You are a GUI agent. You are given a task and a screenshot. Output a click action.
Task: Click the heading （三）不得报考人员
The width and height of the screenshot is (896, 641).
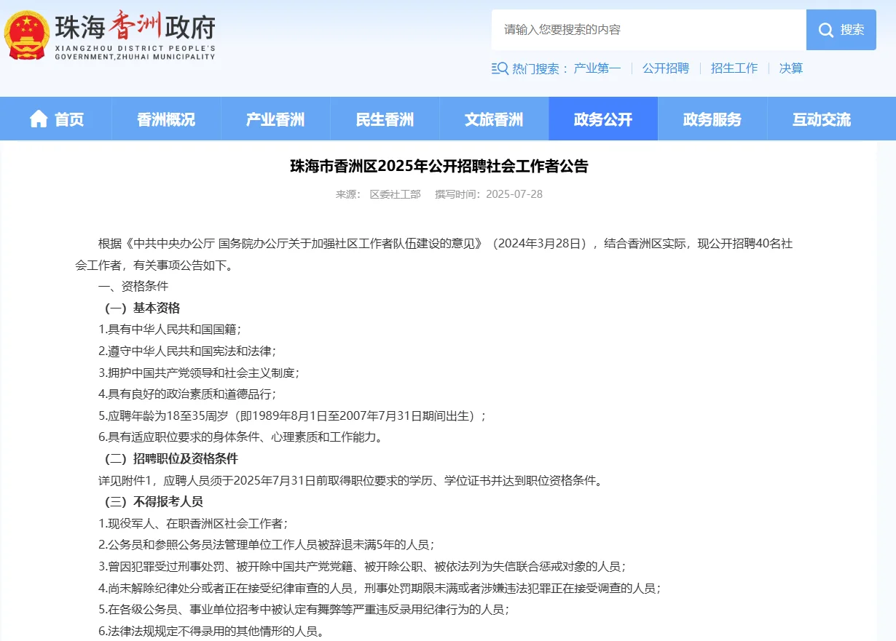point(151,502)
